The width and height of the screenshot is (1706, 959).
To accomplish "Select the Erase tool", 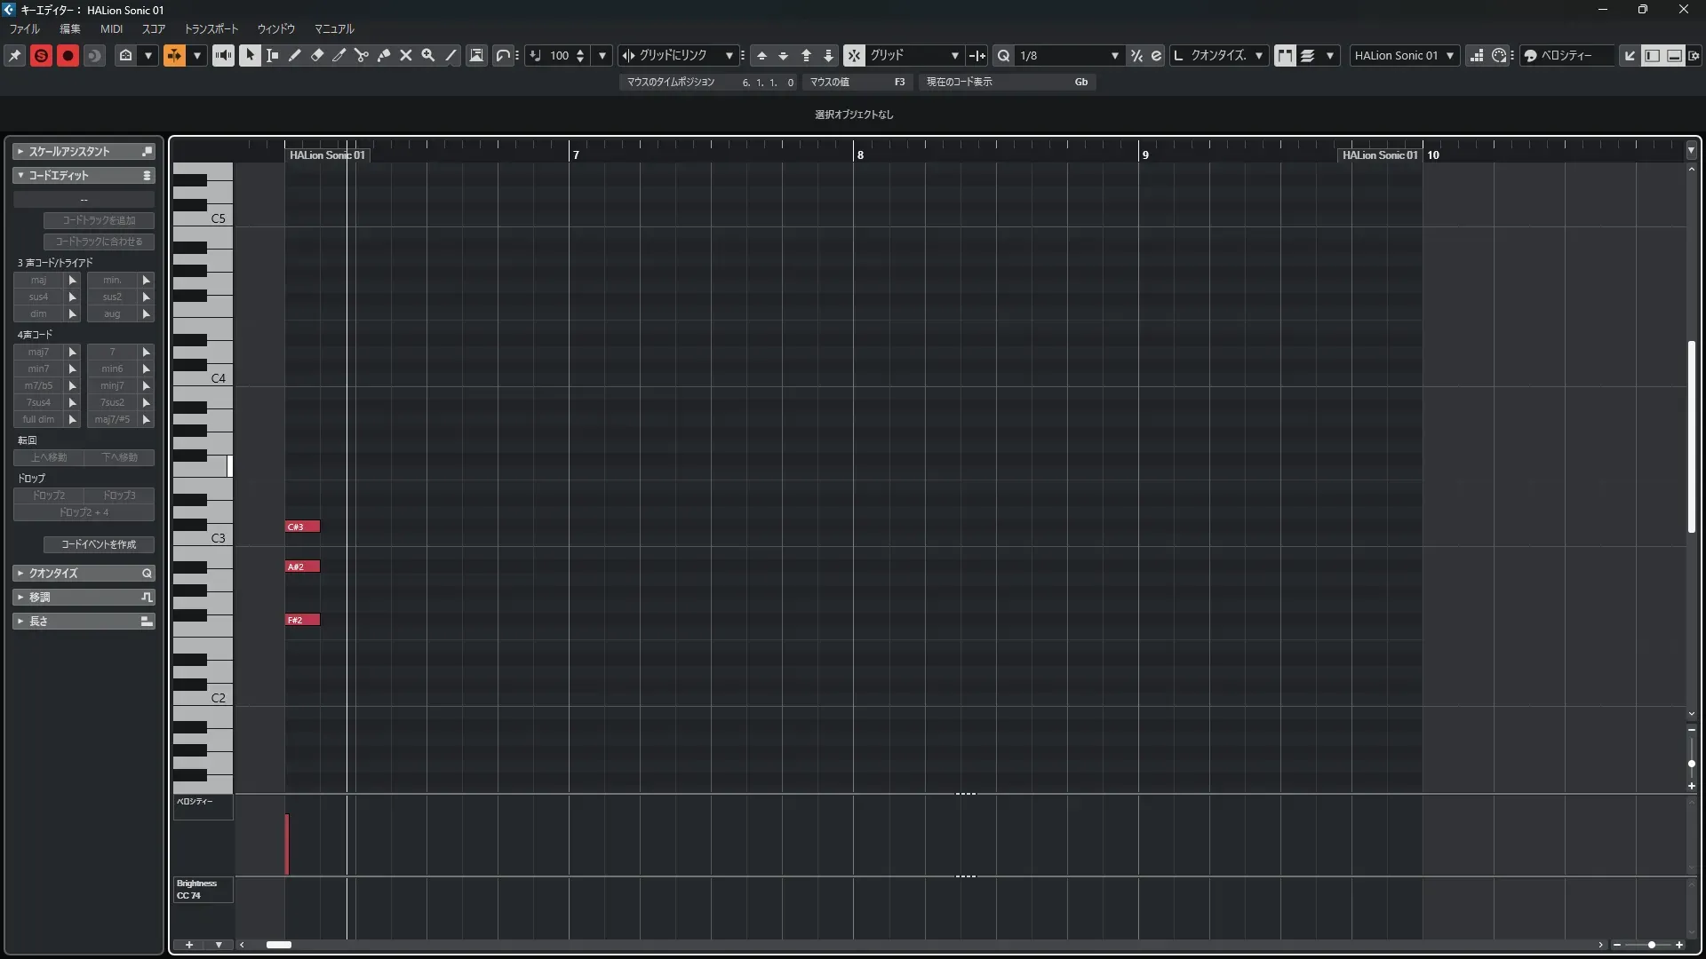I will pos(316,55).
